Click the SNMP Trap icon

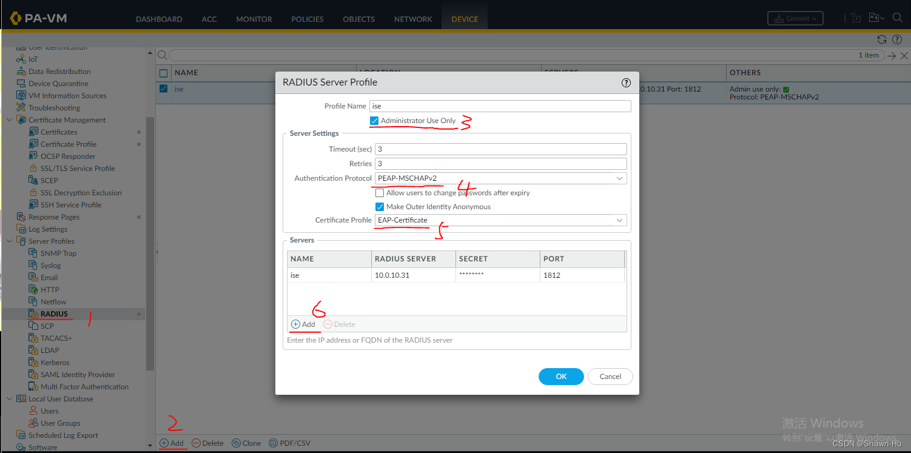(33, 253)
